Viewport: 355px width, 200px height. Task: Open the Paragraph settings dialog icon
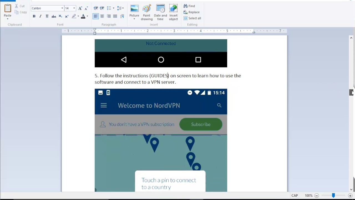[x=122, y=16]
